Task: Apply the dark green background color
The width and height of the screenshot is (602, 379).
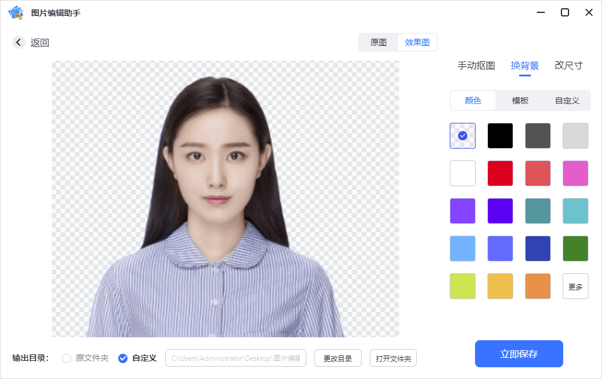Action: click(x=576, y=249)
